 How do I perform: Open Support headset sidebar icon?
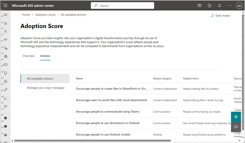point(5,73)
